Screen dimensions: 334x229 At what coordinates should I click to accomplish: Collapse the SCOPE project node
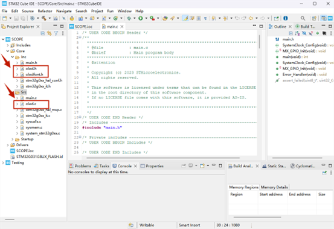[x=3, y=39]
